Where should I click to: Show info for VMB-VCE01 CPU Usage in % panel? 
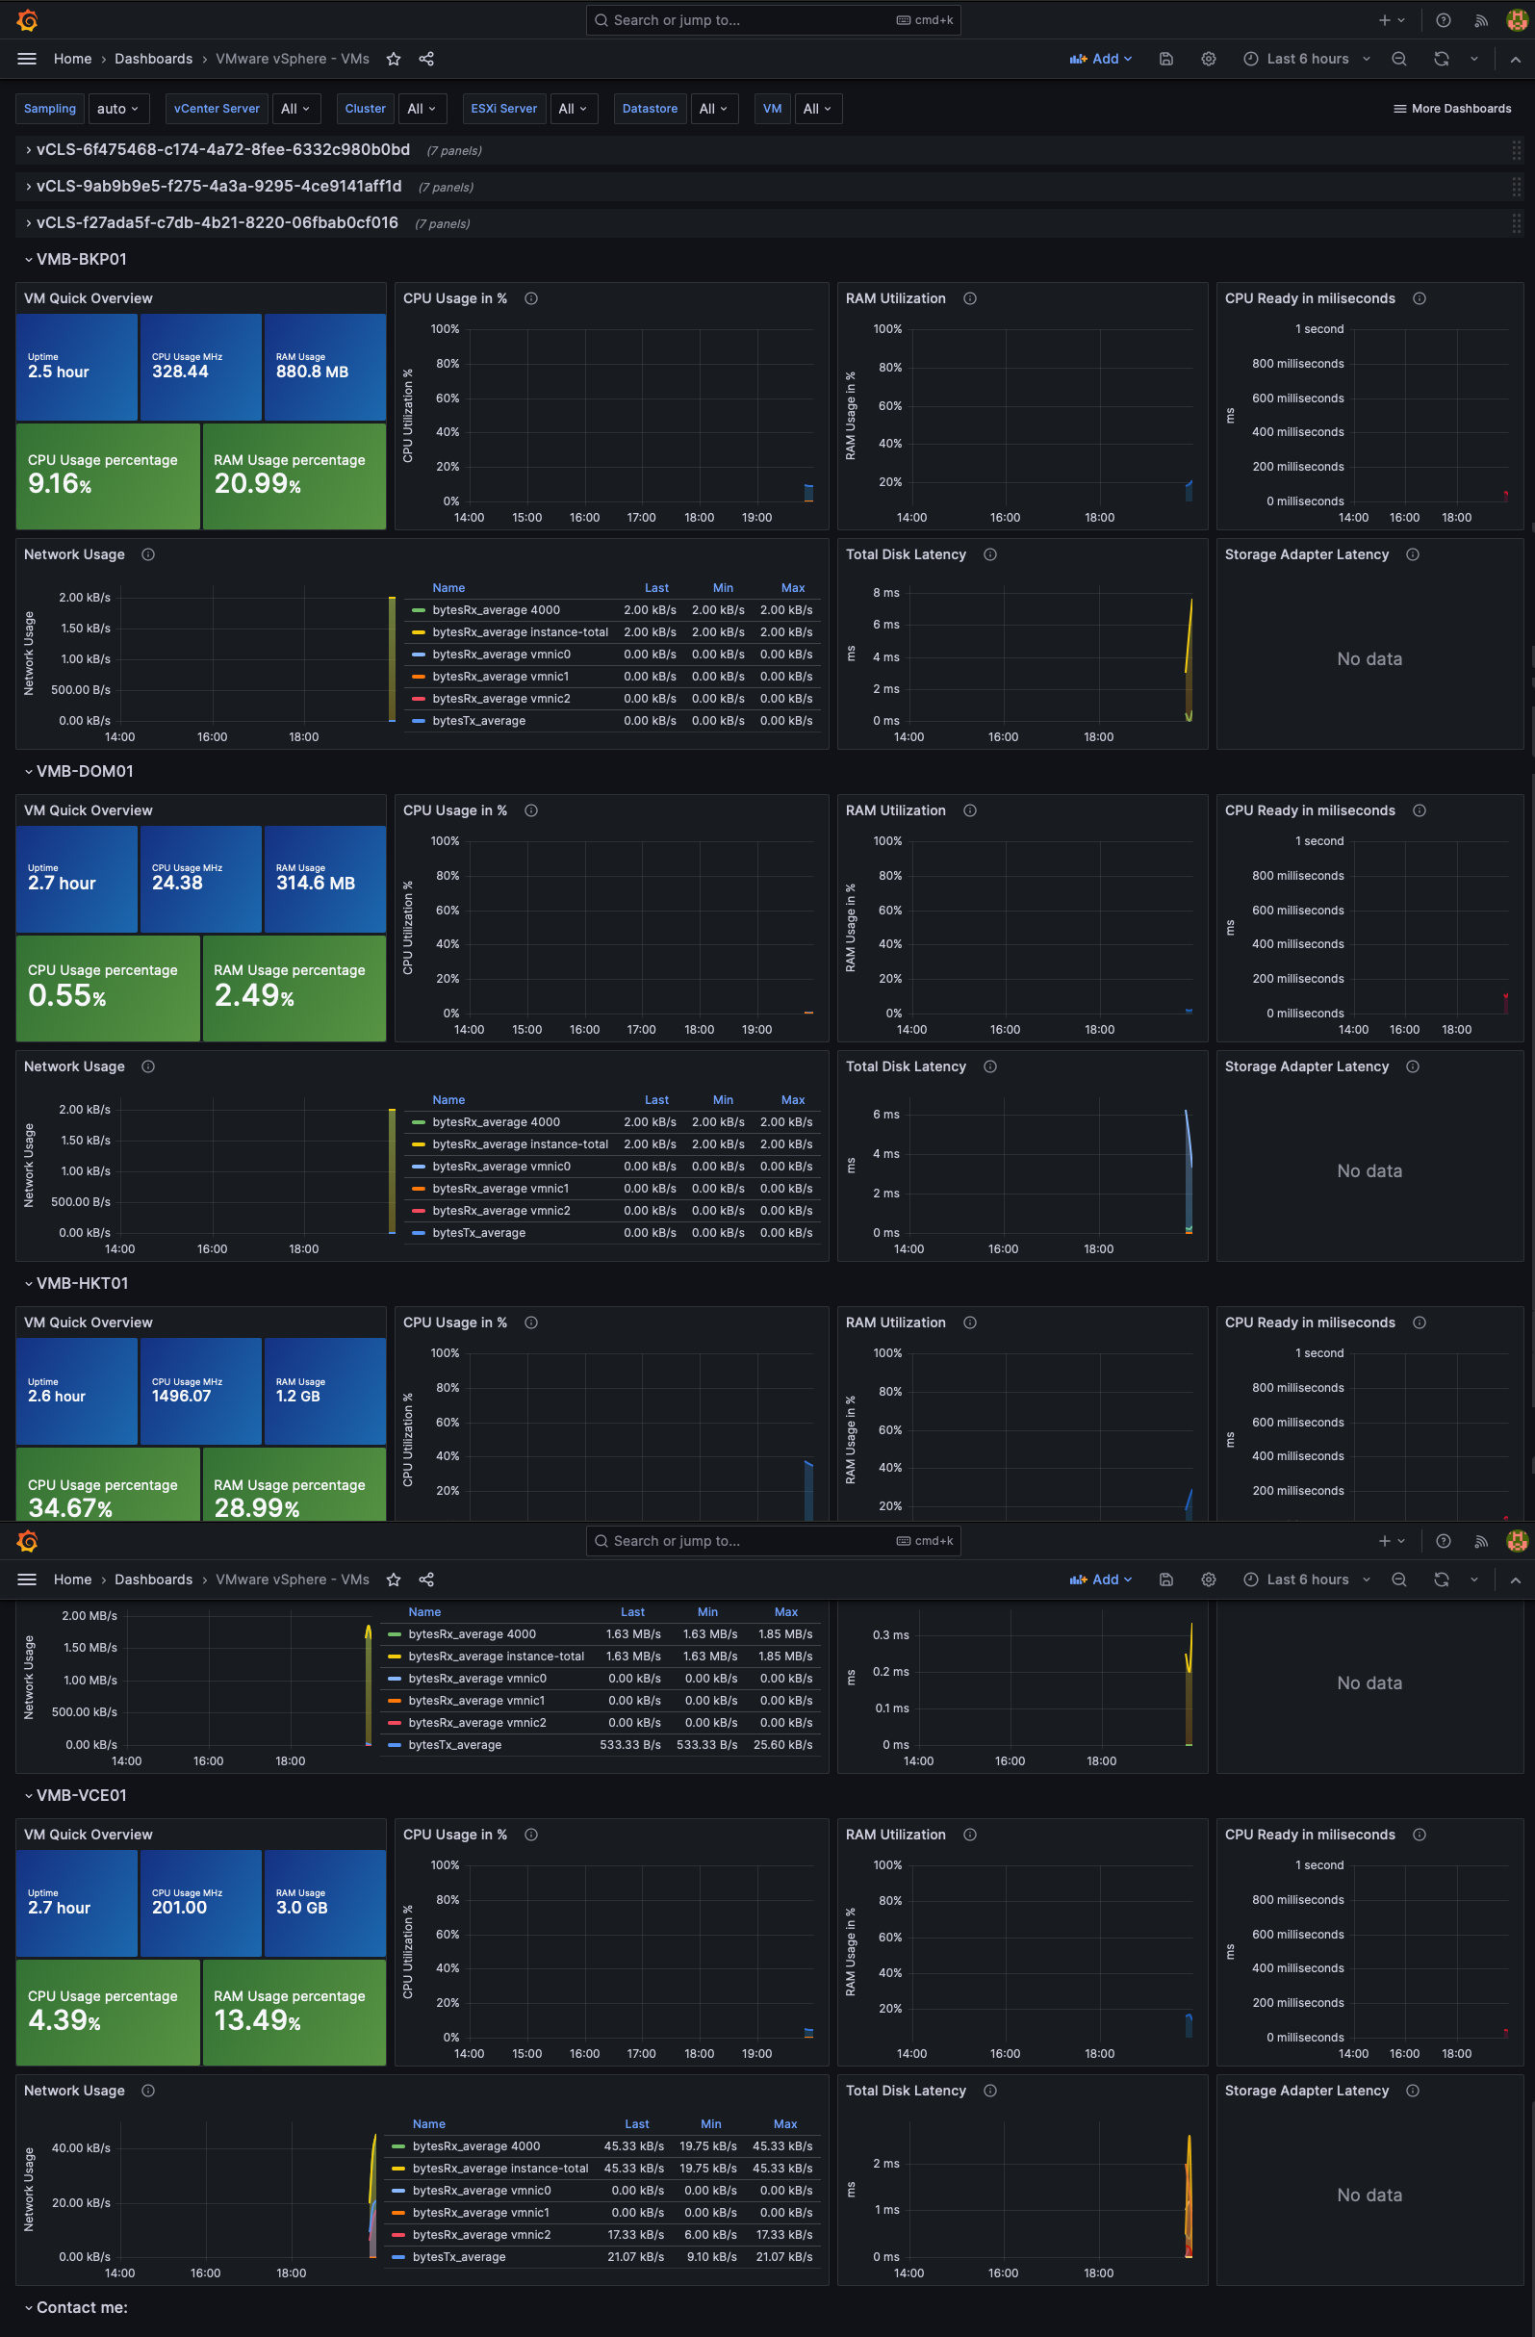click(531, 1835)
